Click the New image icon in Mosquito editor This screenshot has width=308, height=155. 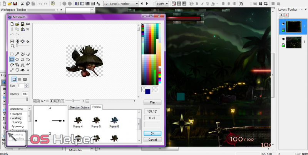(x=12, y=24)
